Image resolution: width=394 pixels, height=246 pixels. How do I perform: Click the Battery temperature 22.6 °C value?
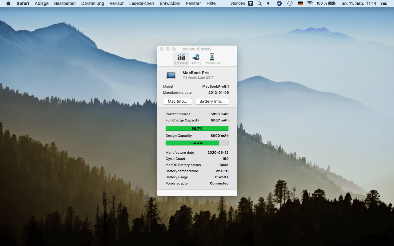click(x=222, y=171)
